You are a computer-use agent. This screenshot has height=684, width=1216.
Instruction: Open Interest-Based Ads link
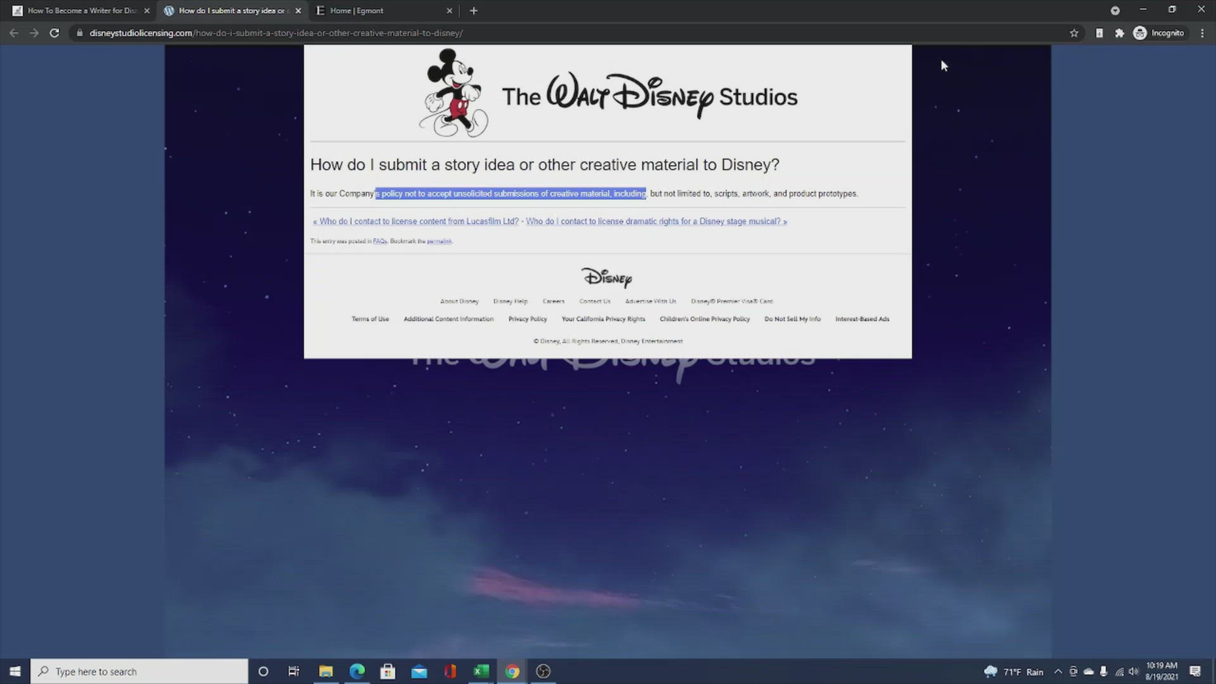click(862, 319)
